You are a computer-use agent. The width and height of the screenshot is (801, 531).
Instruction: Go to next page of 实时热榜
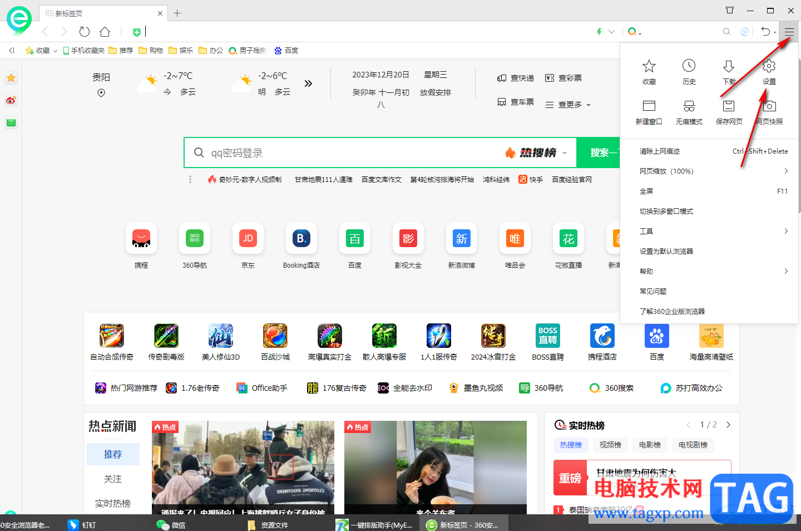[728, 425]
